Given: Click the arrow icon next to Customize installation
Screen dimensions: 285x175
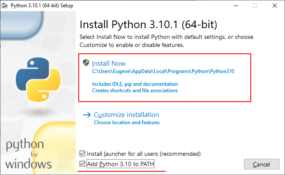Looking at the screenshot, I should pos(87,115).
